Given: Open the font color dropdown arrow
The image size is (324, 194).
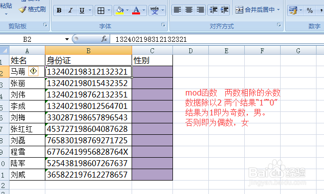Looking at the screenshot, I should click(x=144, y=10).
